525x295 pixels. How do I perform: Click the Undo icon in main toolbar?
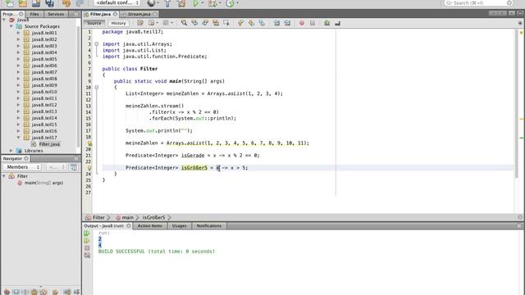tap(66, 3)
